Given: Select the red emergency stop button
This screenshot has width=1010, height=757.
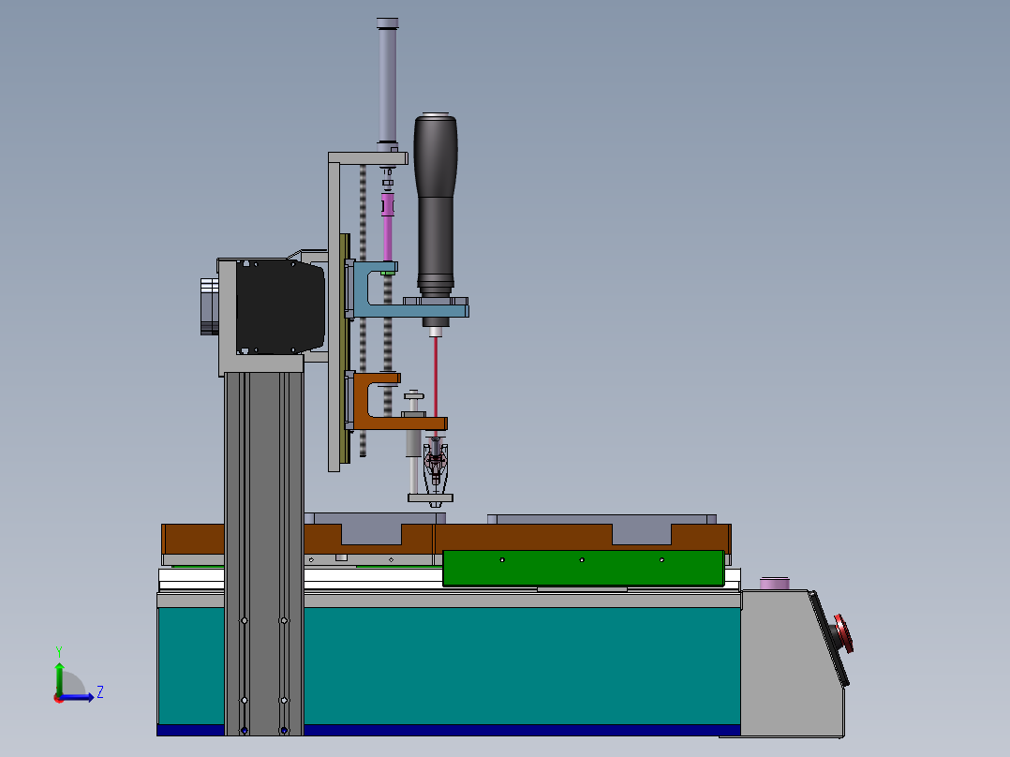Looking at the screenshot, I should tap(844, 633).
